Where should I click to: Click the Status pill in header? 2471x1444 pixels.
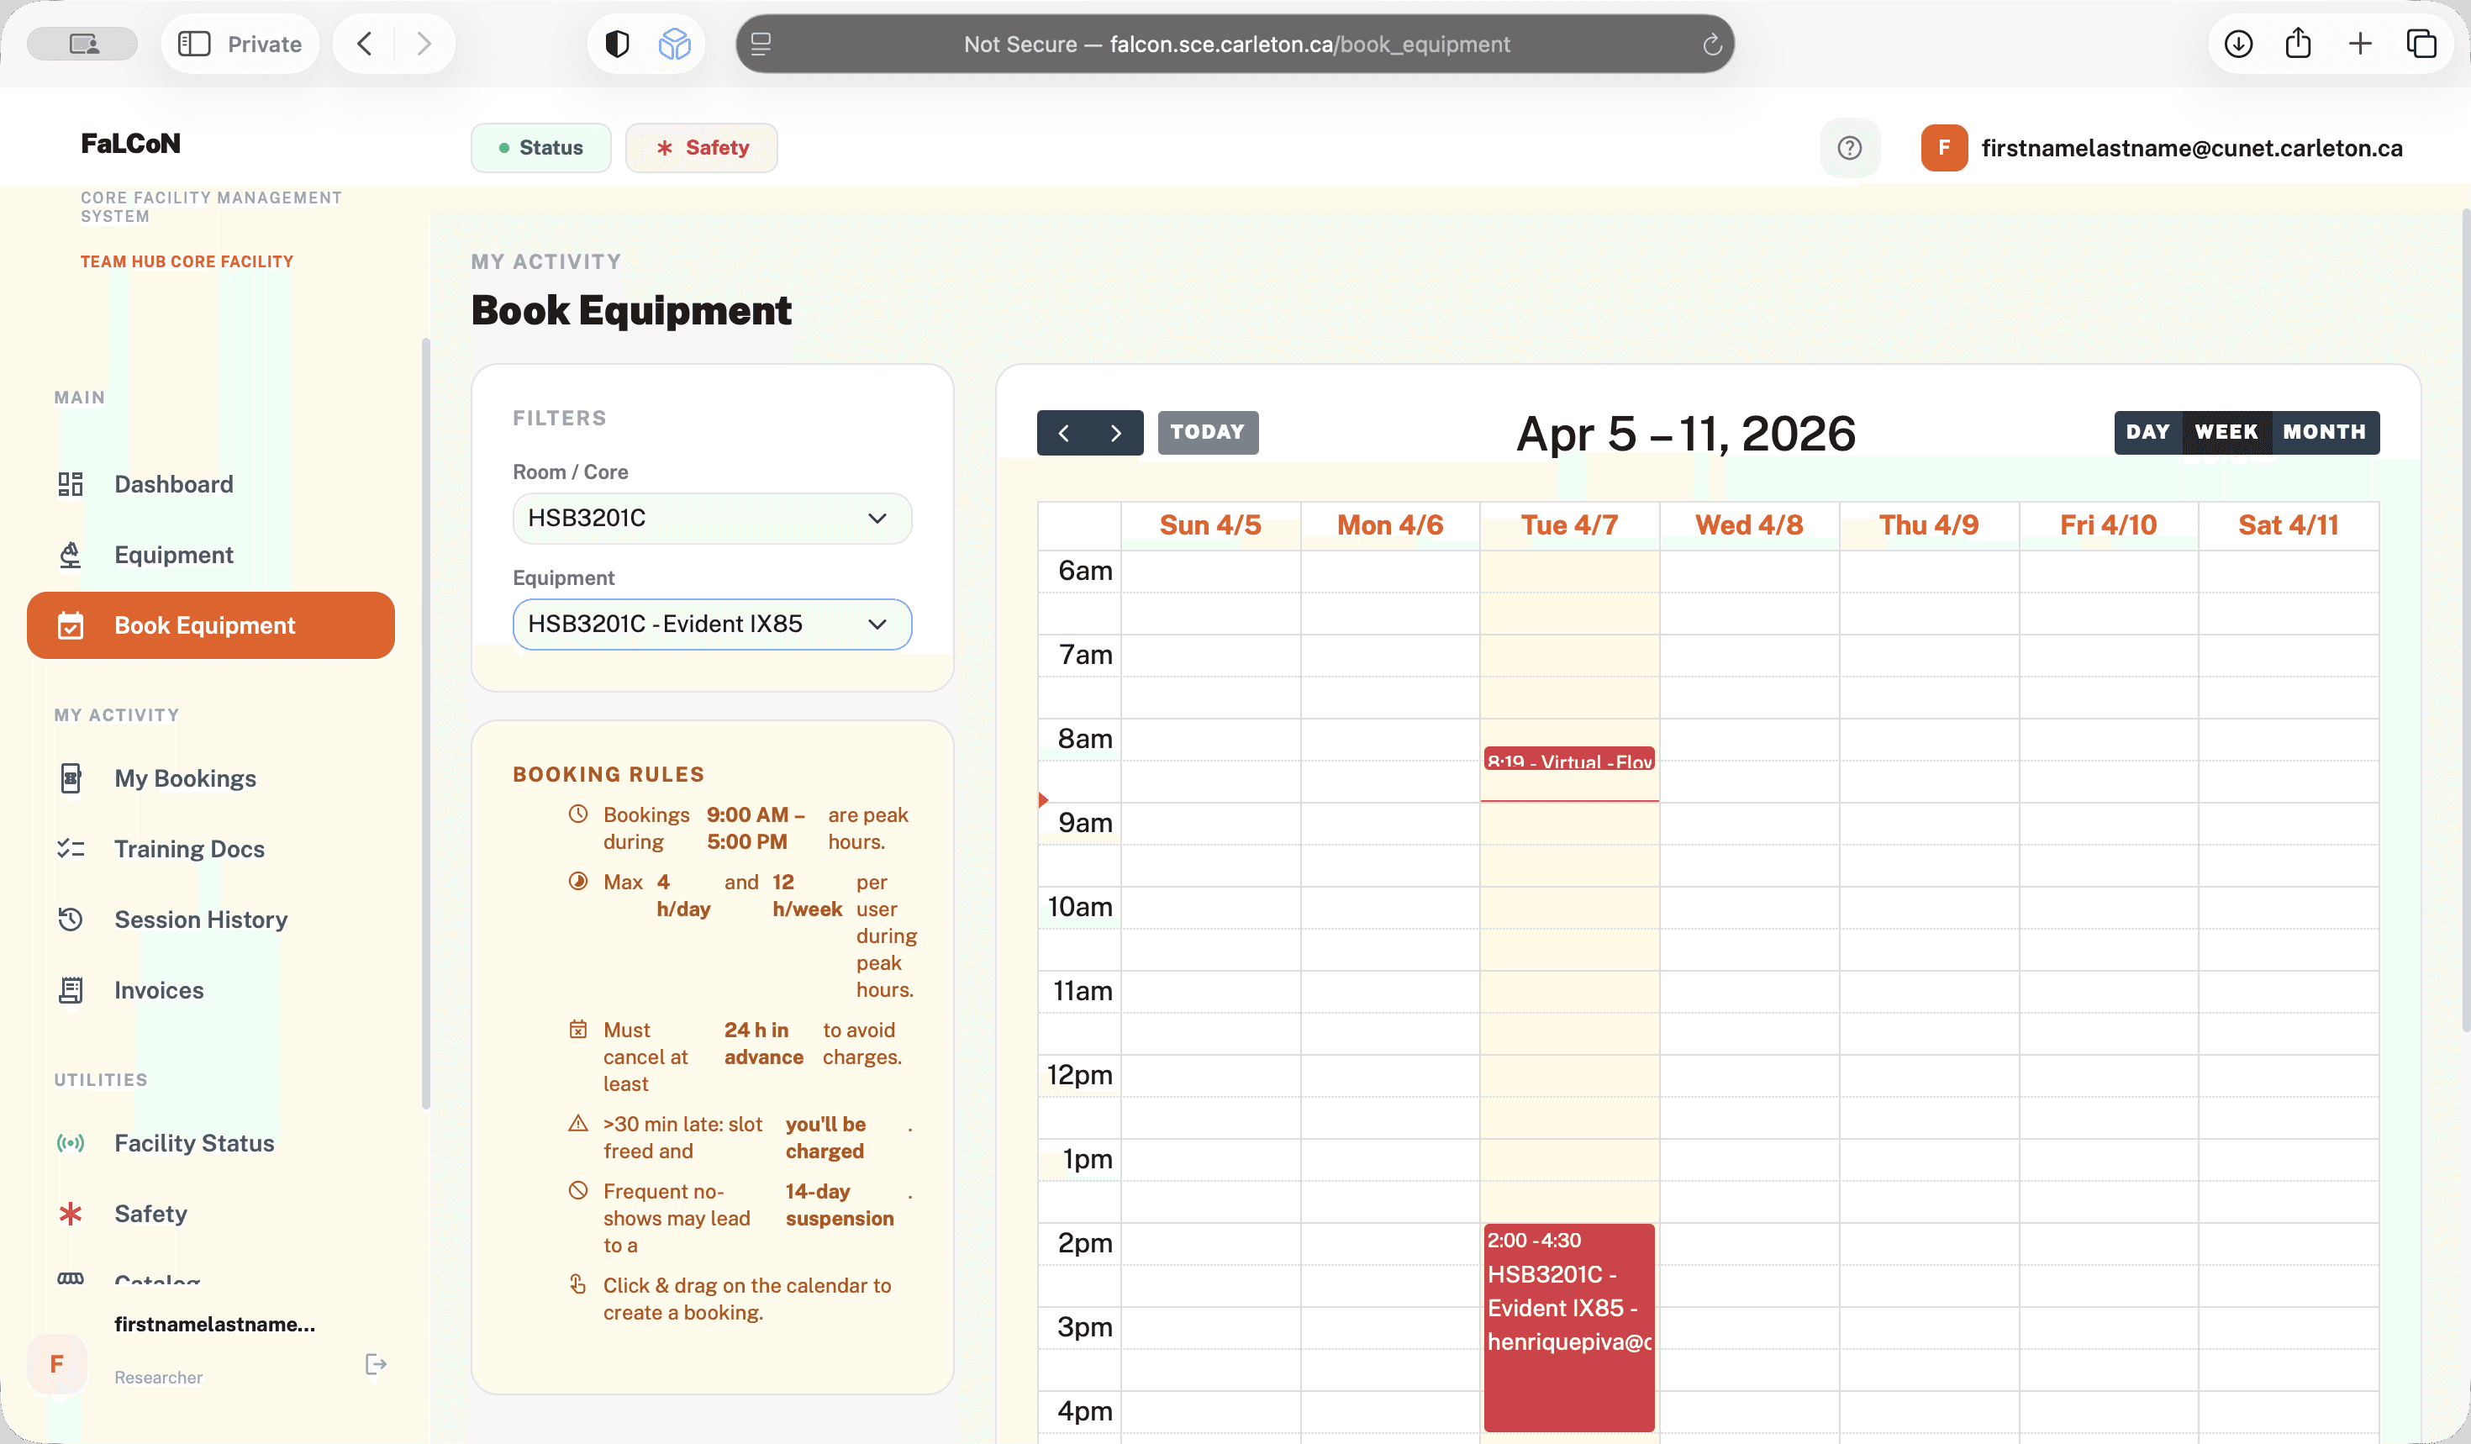[540, 147]
